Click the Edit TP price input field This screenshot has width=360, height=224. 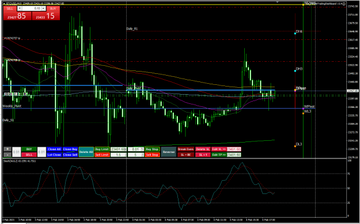pos(234,155)
